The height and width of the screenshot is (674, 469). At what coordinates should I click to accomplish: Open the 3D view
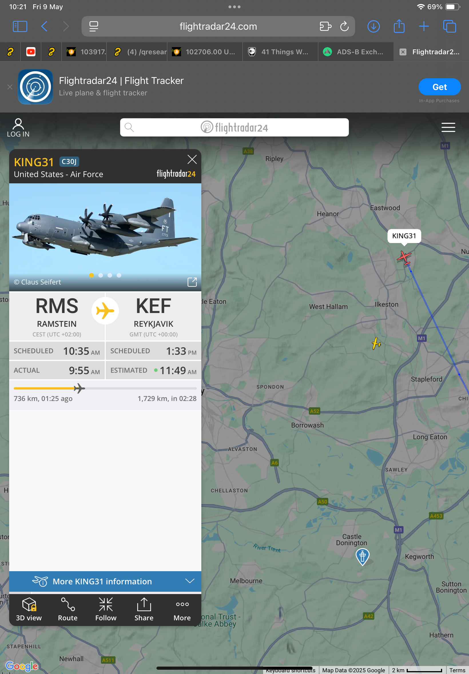click(x=29, y=610)
